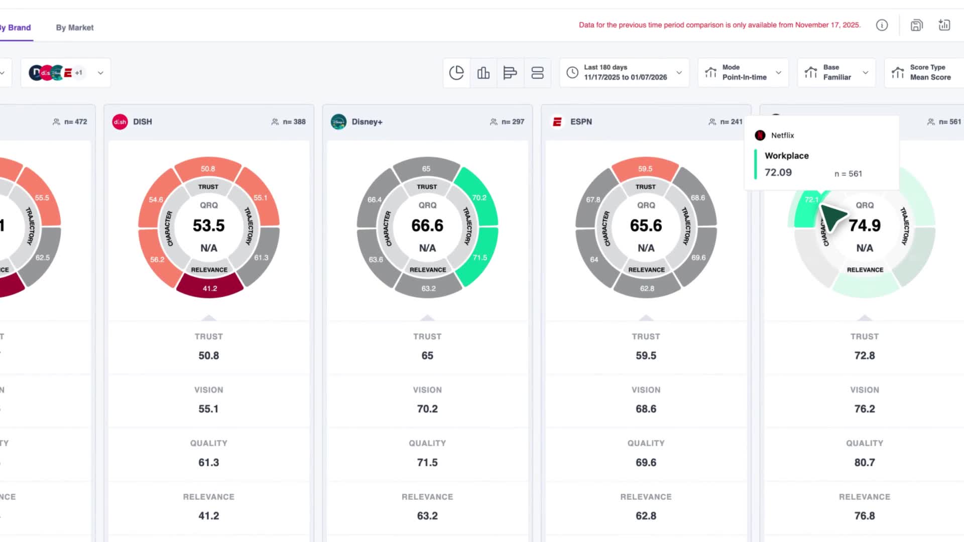This screenshot has width=964, height=542.
Task: Switch to stacked rows list view
Action: tap(537, 73)
